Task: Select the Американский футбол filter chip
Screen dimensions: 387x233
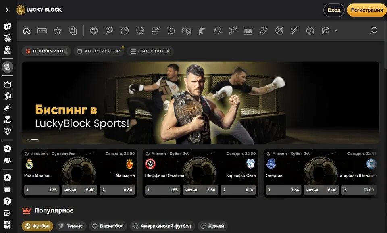Action: coord(162,226)
